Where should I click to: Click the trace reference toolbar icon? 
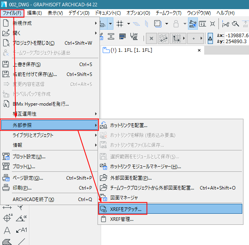pos(158,24)
